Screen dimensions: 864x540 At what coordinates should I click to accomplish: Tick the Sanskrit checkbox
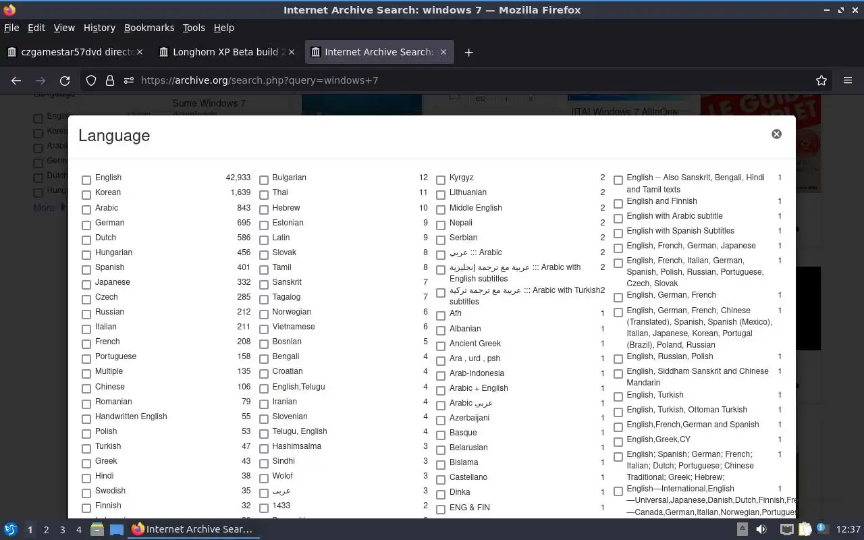tap(264, 284)
